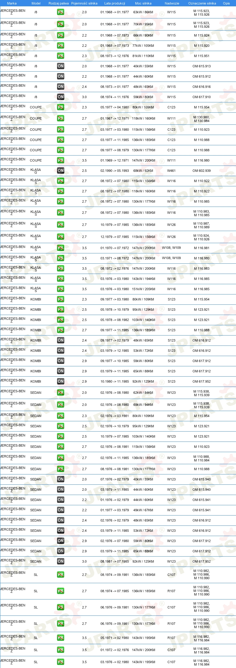Click the 07.1976 -> 02.1979 years cell
236x668 pixels.
coord(115,479)
